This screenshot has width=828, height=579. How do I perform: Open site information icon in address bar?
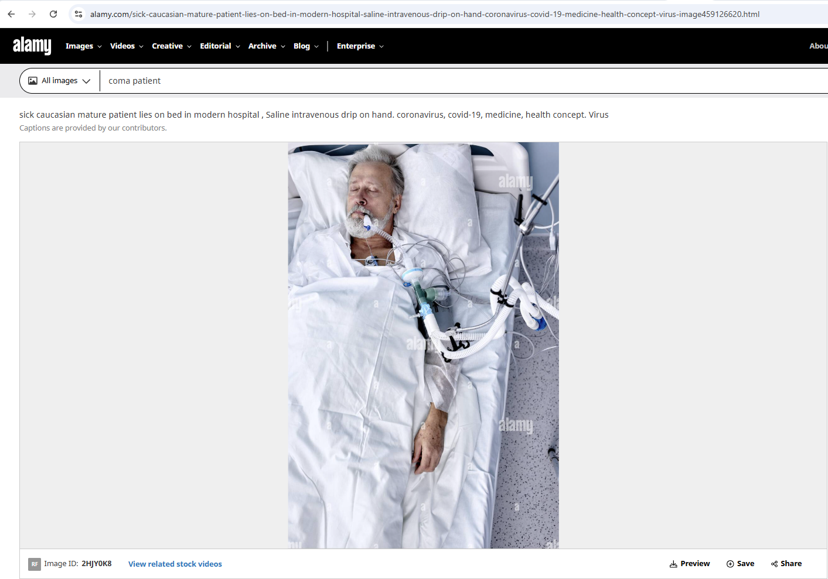(79, 14)
